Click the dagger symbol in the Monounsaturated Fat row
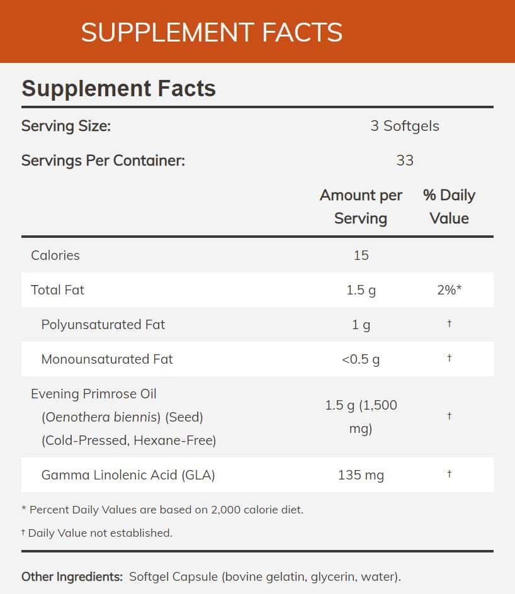This screenshot has width=515, height=594. [449, 357]
